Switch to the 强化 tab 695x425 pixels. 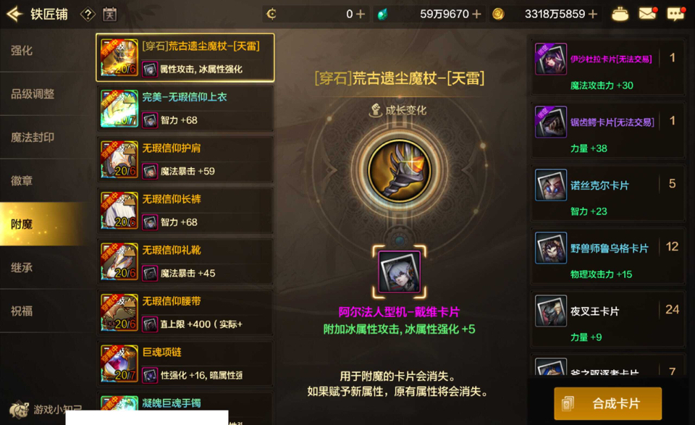coord(44,51)
